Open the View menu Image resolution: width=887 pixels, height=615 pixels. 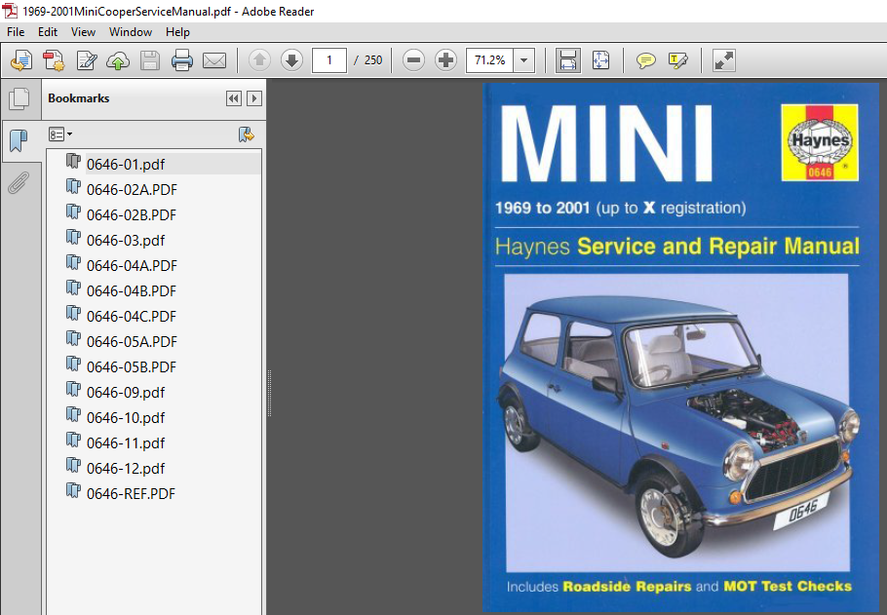(83, 32)
